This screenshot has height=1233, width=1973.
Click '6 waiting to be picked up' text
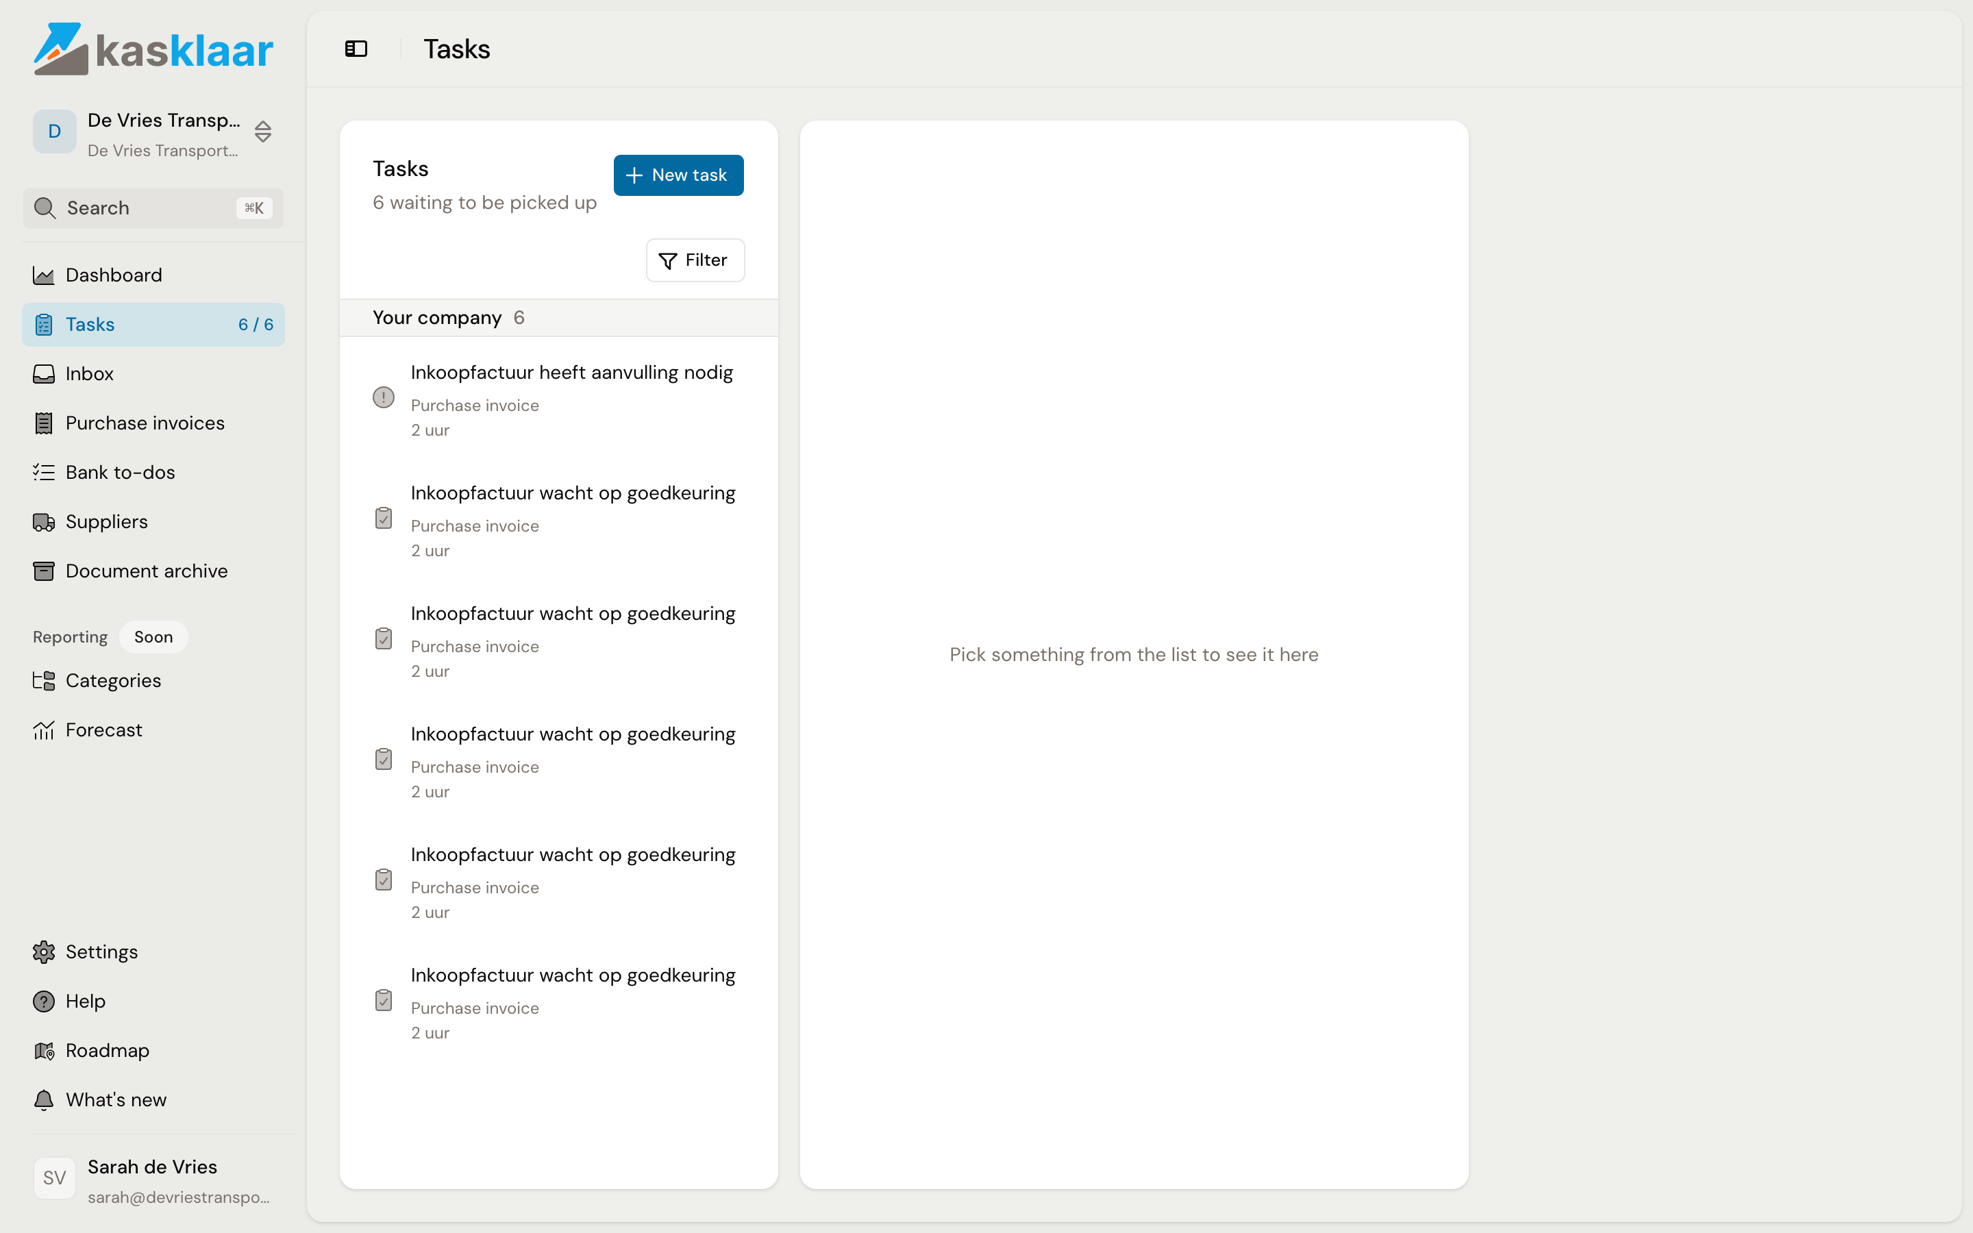(x=484, y=203)
